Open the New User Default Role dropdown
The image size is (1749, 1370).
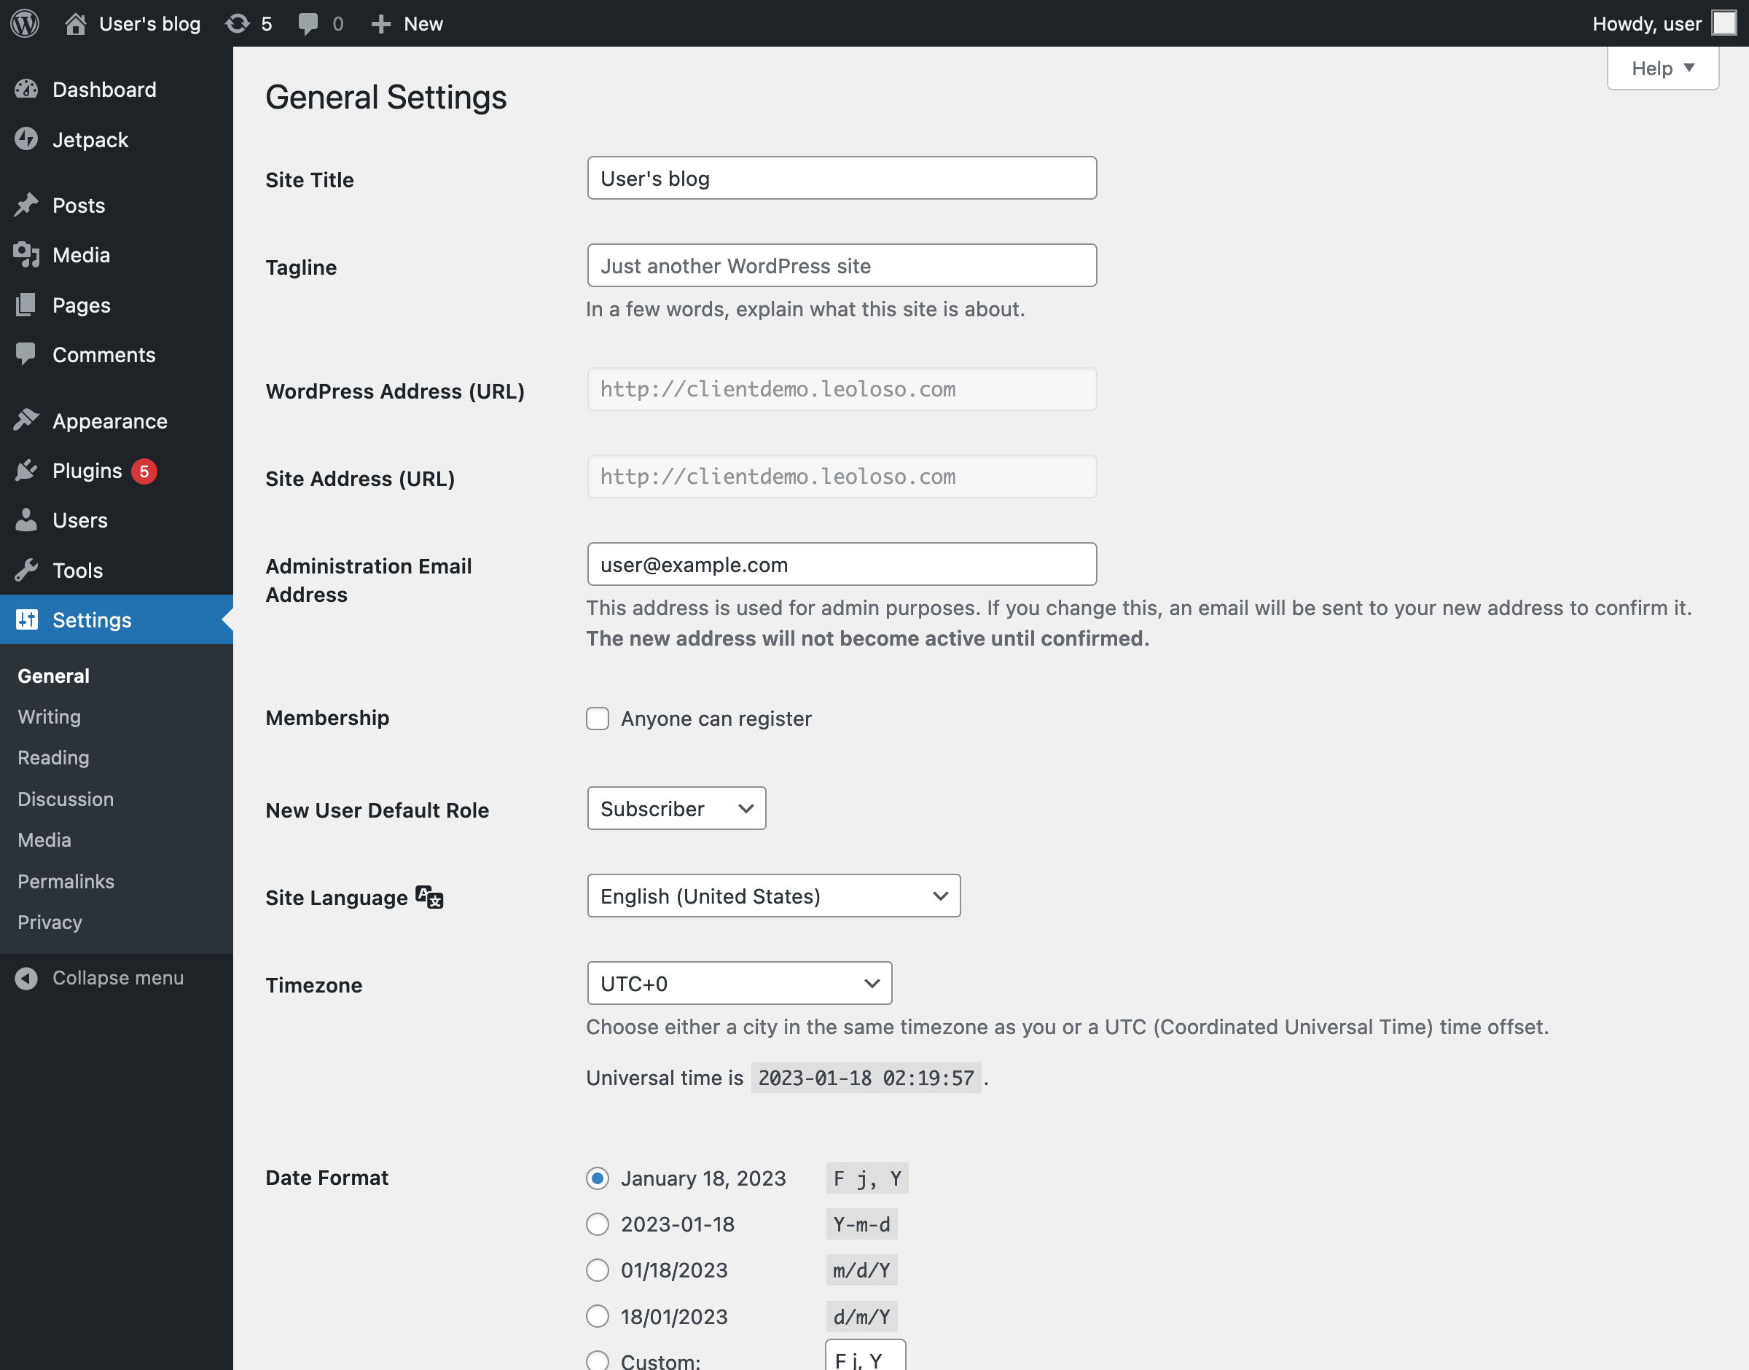coord(676,809)
